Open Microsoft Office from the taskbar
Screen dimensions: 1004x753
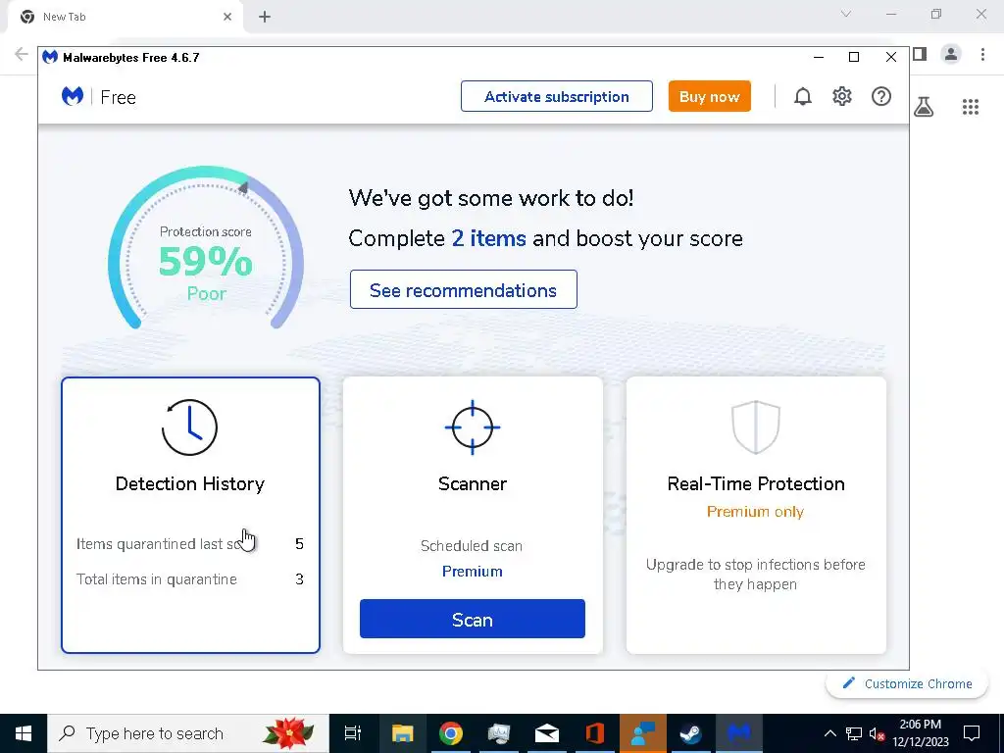coord(595,733)
